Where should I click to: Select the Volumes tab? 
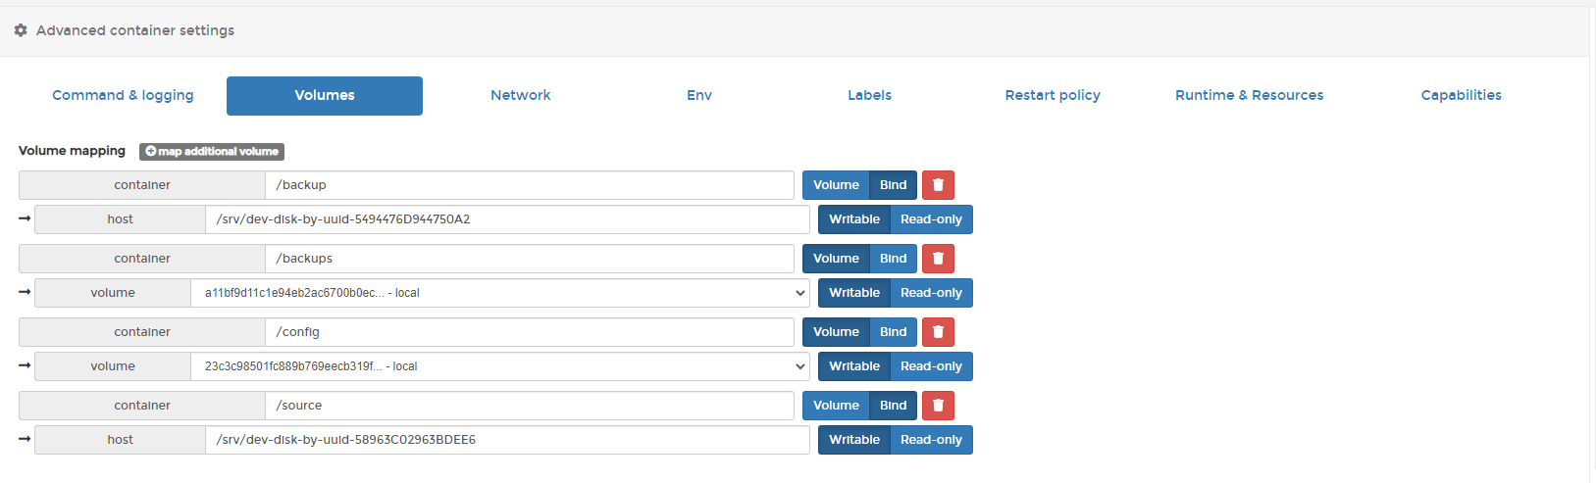325,95
